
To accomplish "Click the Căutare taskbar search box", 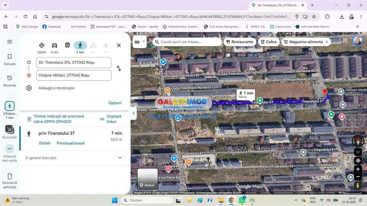I will pyautogui.click(x=147, y=200).
